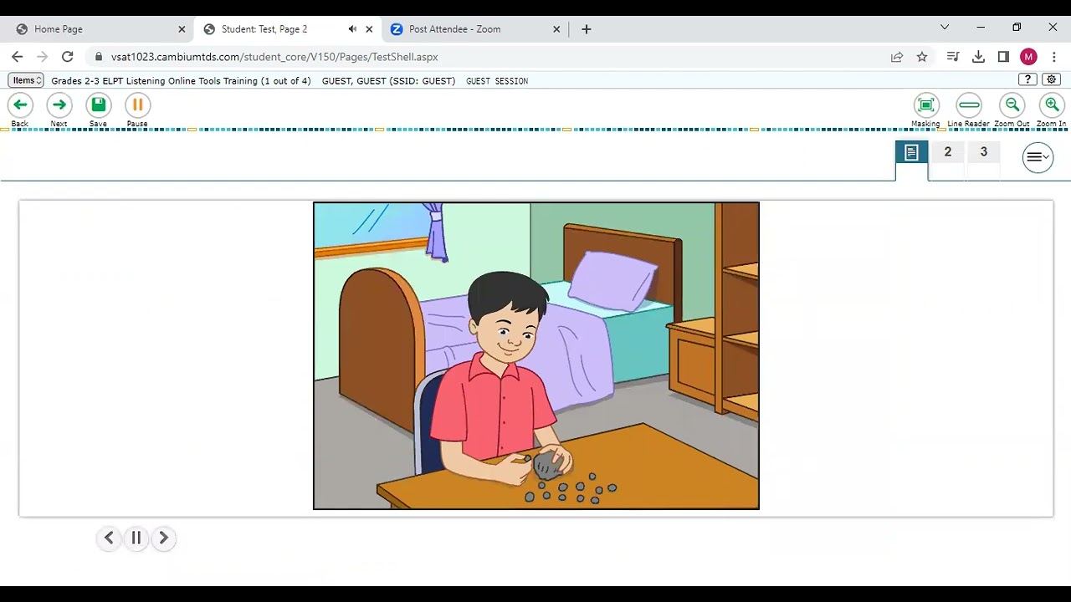Rewind audio with left arrow control
Image resolution: width=1071 pixels, height=602 pixels.
[109, 538]
